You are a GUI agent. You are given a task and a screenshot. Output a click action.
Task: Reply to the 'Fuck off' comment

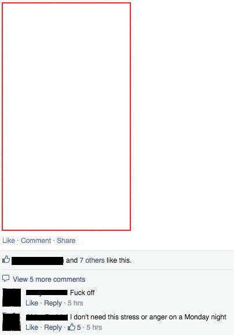tap(53, 303)
